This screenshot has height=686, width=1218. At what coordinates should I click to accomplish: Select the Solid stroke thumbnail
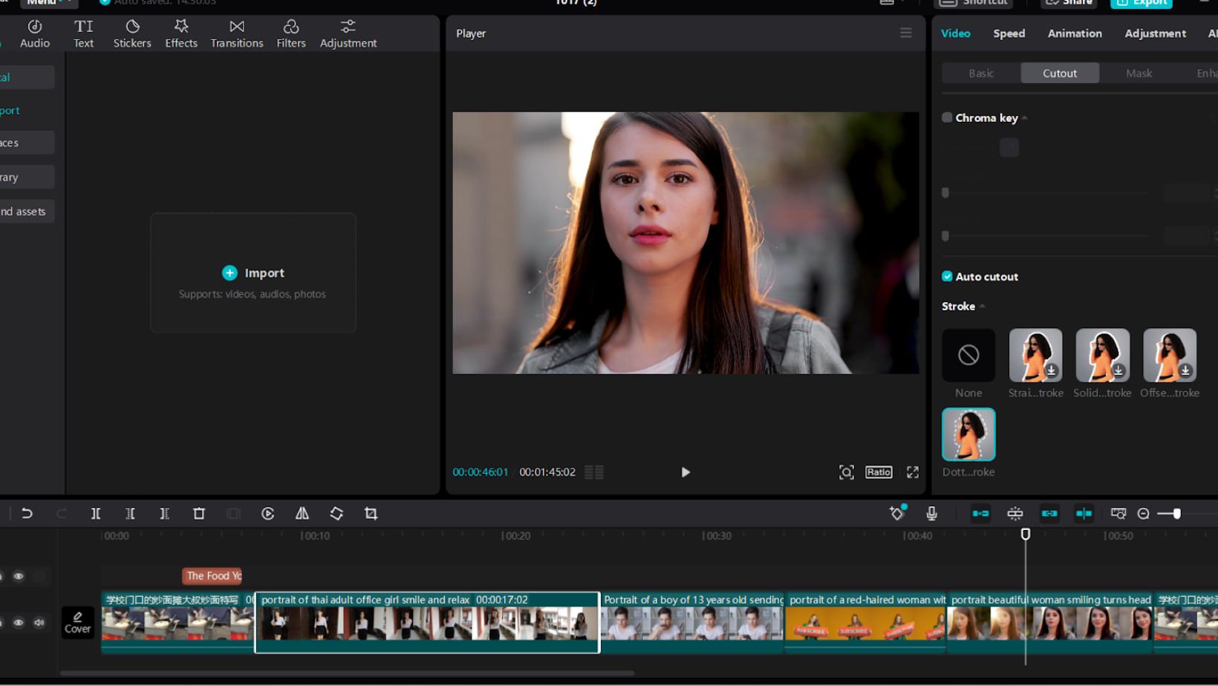pyautogui.click(x=1102, y=355)
